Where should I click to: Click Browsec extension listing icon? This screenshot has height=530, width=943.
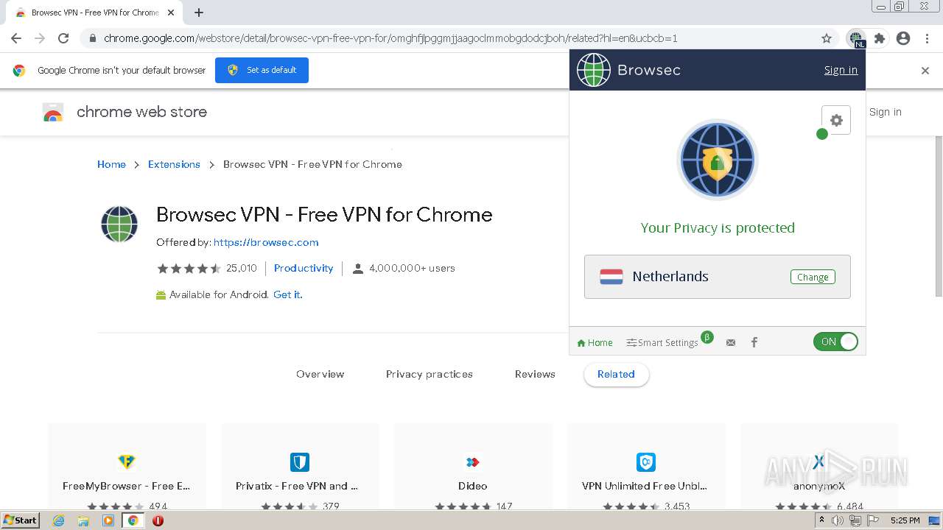tap(119, 224)
